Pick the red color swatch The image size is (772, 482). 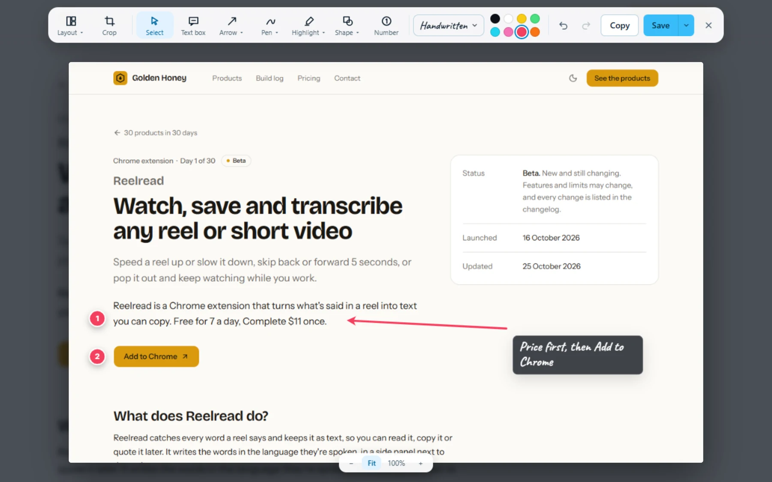click(x=522, y=32)
